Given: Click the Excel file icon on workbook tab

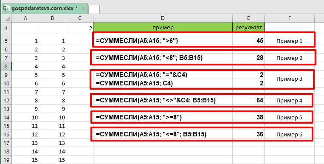Looking at the screenshot, I should (7, 8).
